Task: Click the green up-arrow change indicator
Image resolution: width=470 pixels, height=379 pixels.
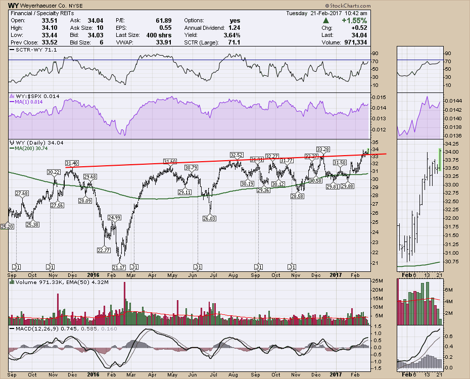Action: click(326, 21)
